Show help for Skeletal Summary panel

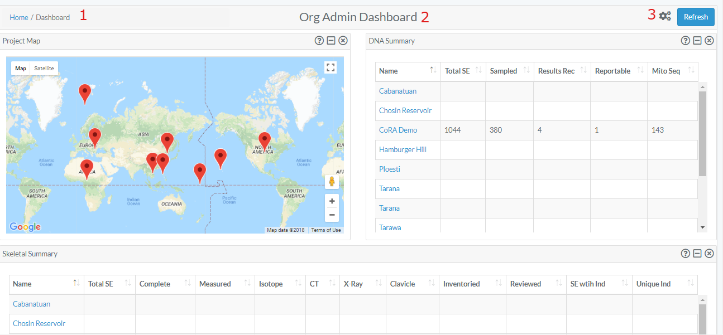(686, 254)
